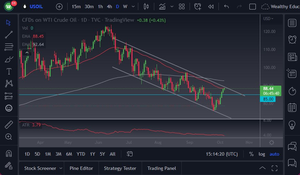Toggle the log scale option

pyautogui.click(x=262, y=154)
